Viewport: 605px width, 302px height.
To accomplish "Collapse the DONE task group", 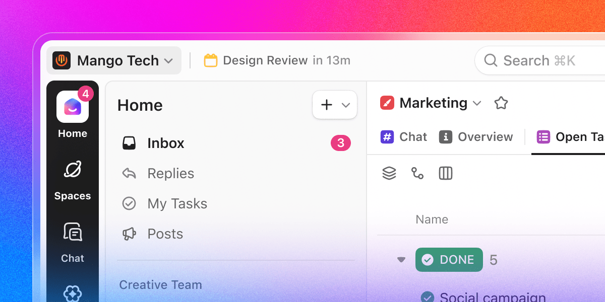I will point(401,260).
